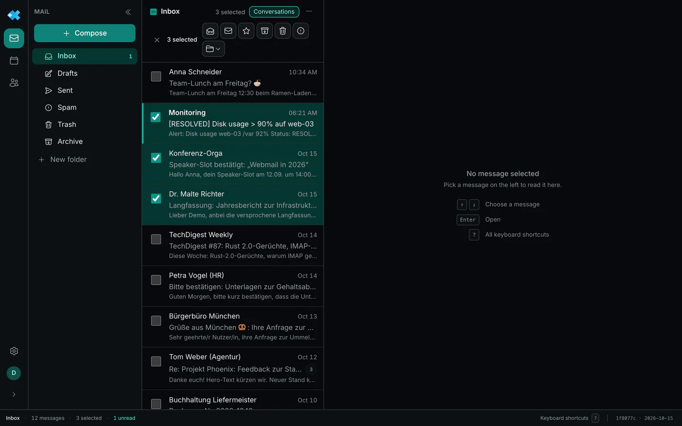Open the Archive folder

click(x=85, y=142)
